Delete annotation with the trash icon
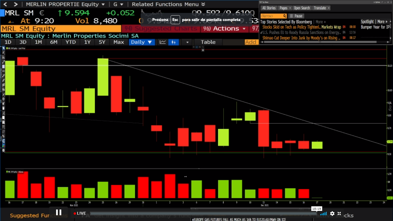The height and width of the screenshot is (221, 393). pyautogui.click(x=3, y=108)
